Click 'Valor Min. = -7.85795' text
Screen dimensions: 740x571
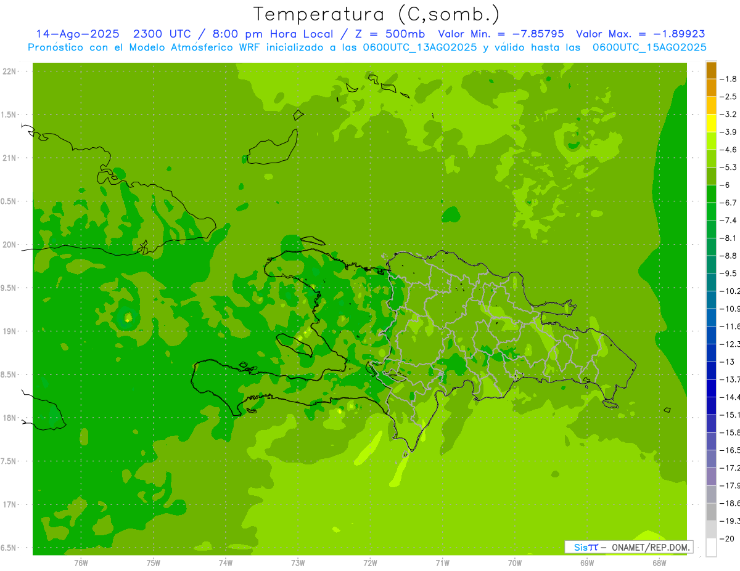[x=500, y=34]
